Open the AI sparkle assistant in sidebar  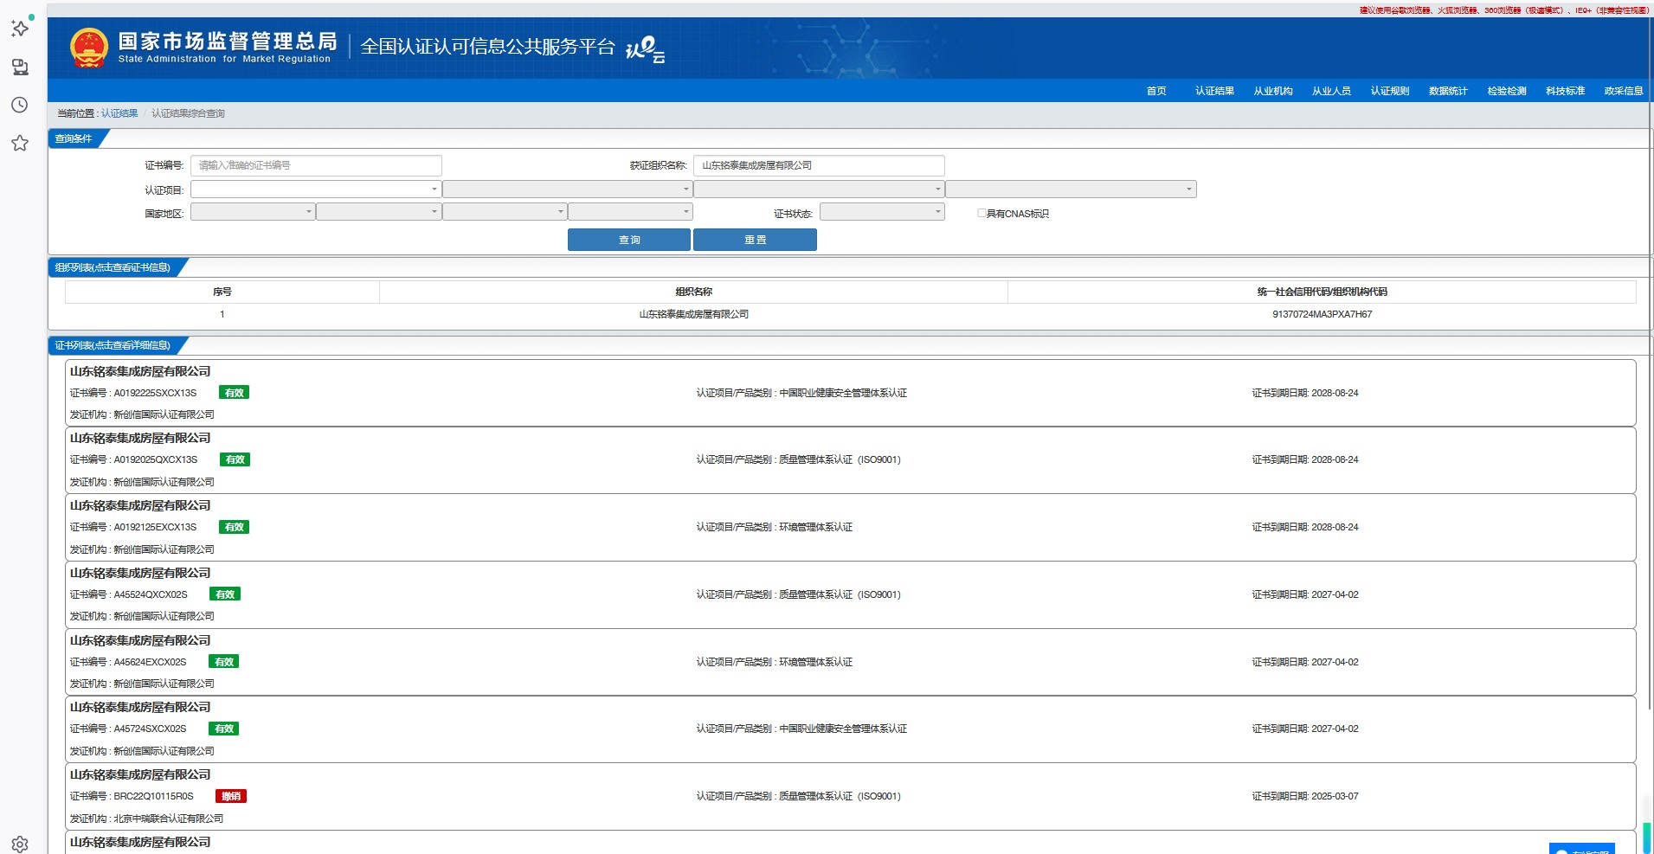click(x=20, y=29)
